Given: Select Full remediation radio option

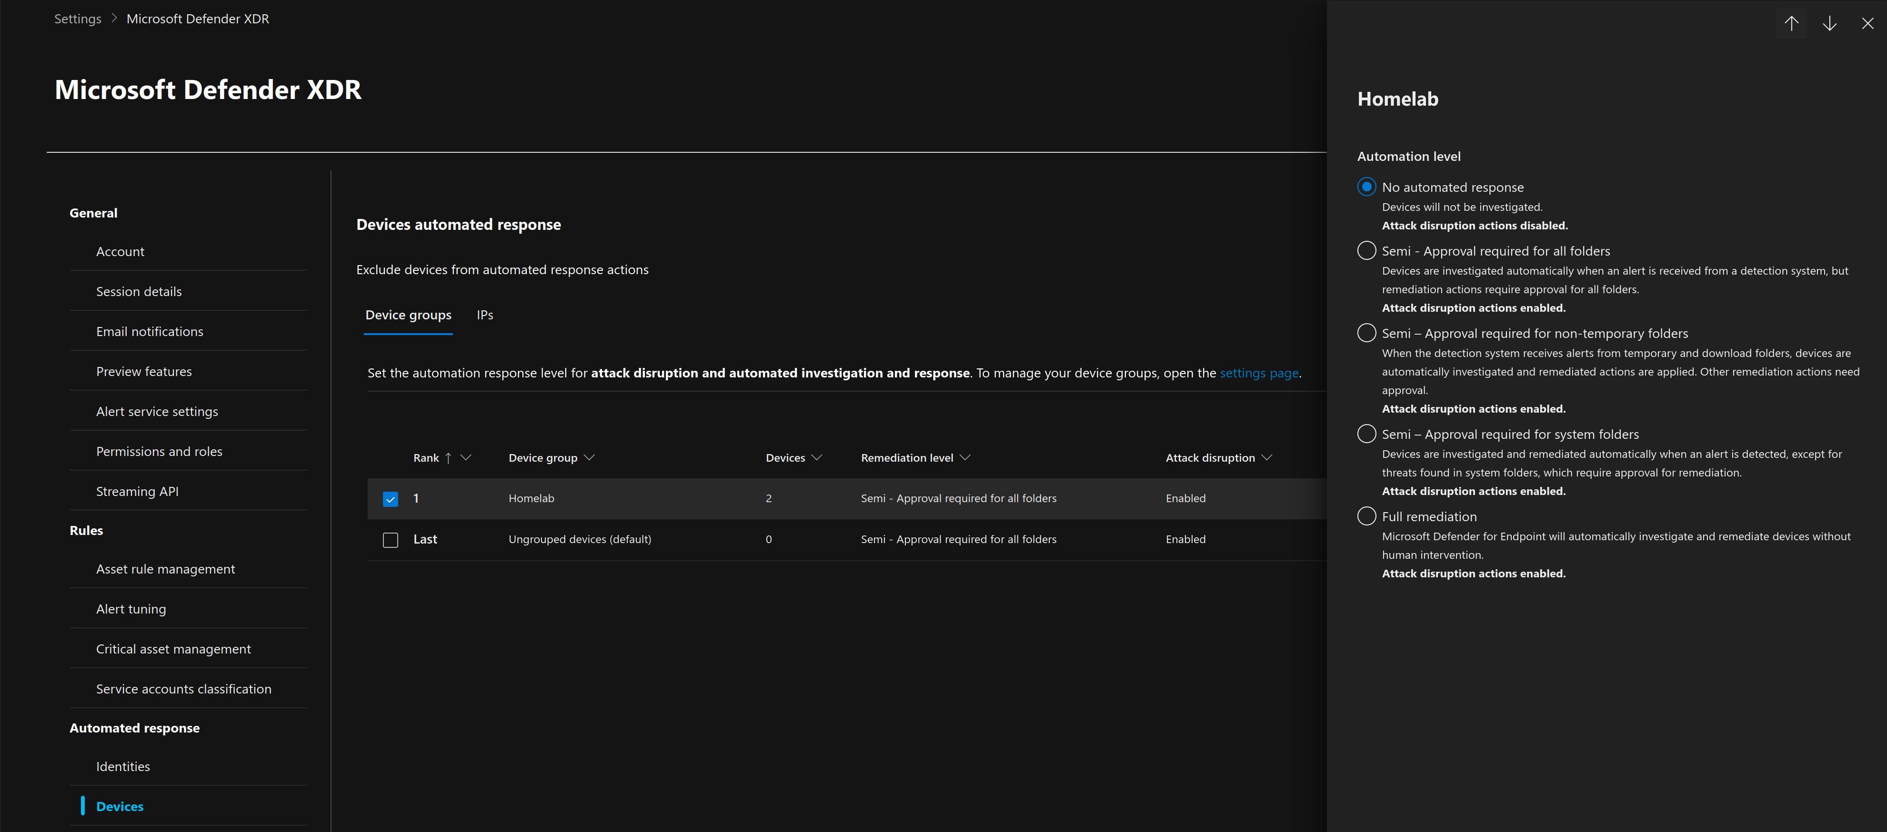Looking at the screenshot, I should 1366,516.
